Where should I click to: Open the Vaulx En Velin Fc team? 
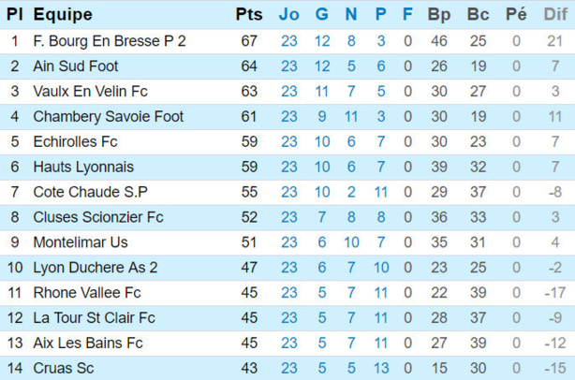[x=90, y=92]
